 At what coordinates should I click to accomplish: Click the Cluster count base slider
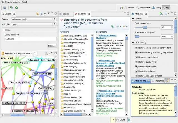(145, 27)
